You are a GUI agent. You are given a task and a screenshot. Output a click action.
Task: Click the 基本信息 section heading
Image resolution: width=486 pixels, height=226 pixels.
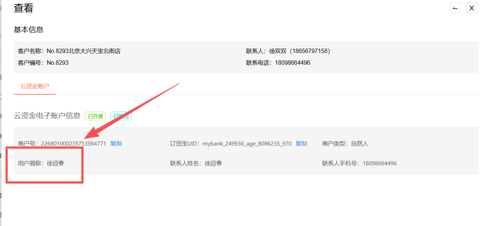pos(29,30)
